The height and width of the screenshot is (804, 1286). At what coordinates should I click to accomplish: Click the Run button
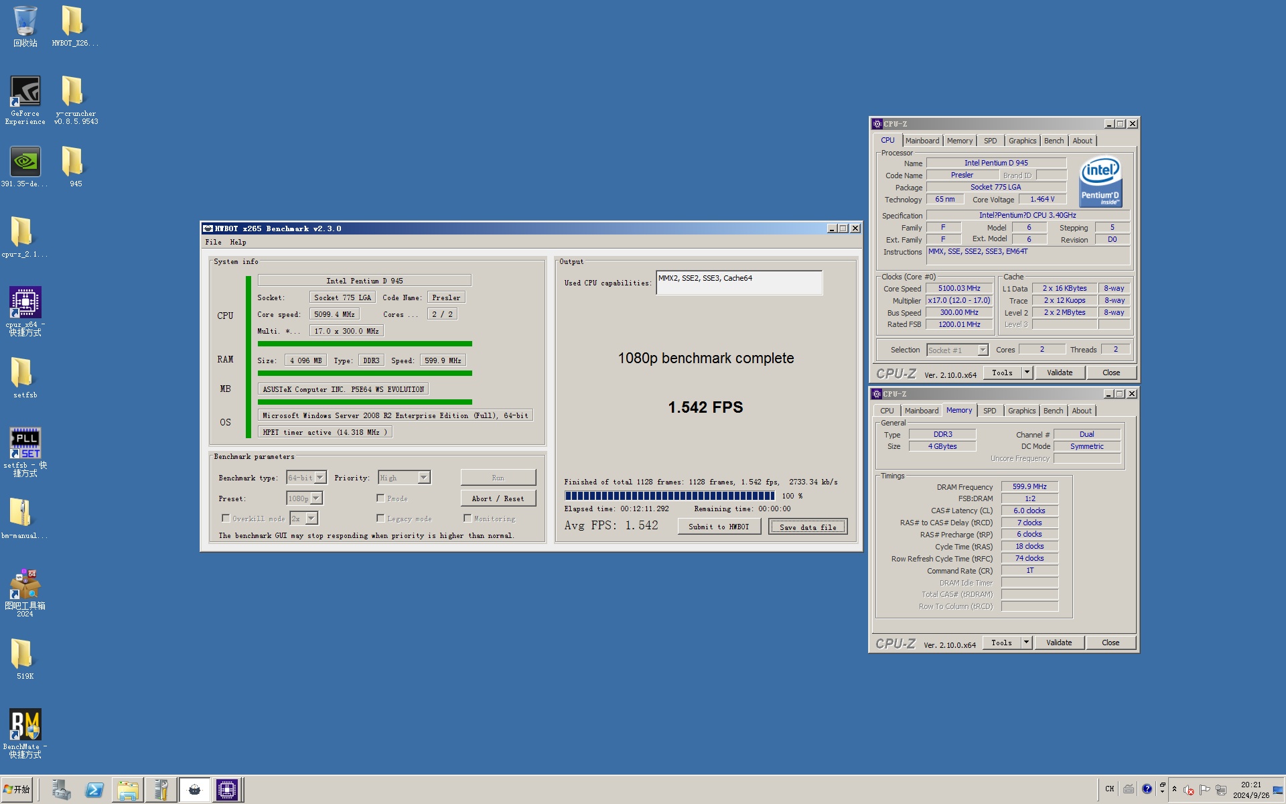[498, 478]
